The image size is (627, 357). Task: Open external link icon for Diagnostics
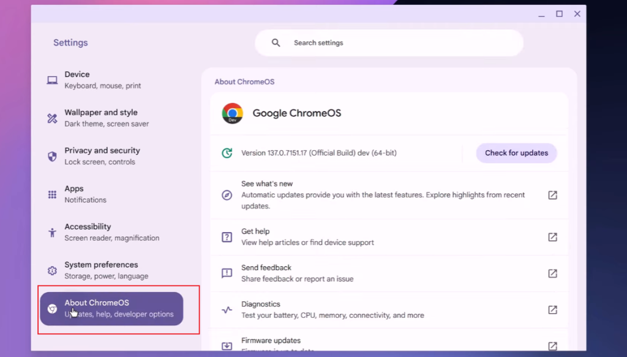[x=552, y=310]
